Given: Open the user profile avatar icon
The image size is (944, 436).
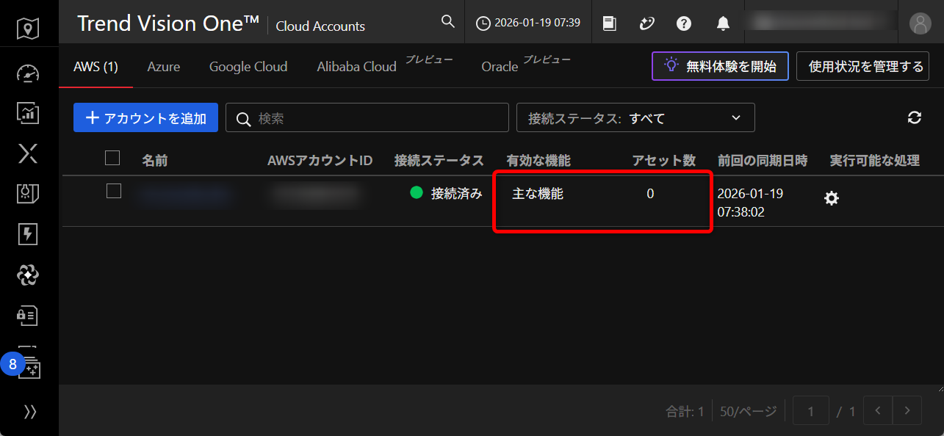Looking at the screenshot, I should tap(920, 23).
